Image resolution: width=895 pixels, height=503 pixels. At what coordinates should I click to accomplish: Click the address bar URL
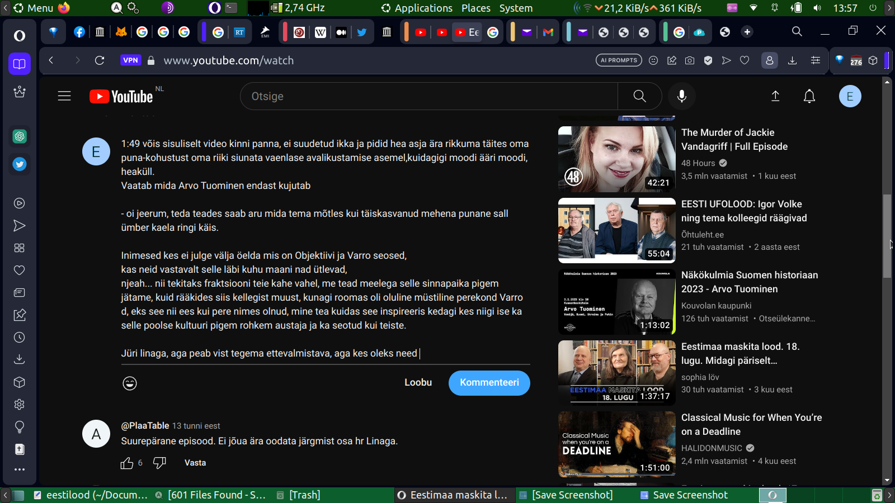(x=229, y=60)
